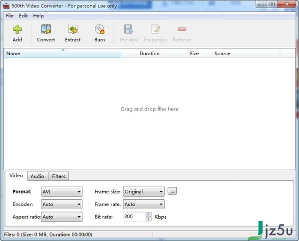Screen dimensions: 299x241
Task: Open the Frame size dropdown
Action: coord(144,192)
